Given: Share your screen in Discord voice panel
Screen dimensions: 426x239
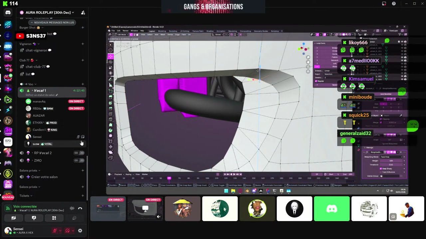Looking at the screenshot, I should click(34, 218).
